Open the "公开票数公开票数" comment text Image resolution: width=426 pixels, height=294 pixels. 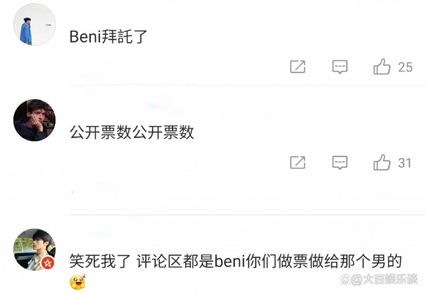point(132,132)
